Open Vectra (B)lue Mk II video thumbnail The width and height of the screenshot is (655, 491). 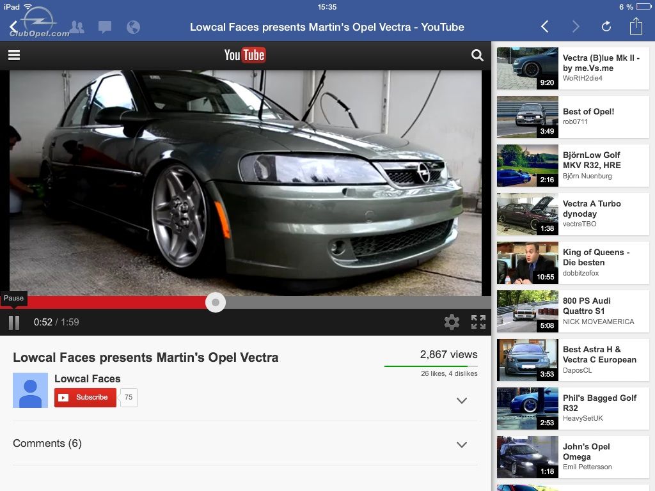(x=528, y=68)
